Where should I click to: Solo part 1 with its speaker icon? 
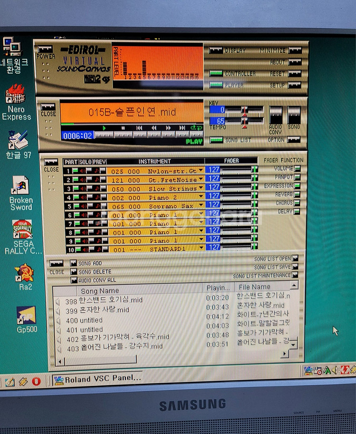pyautogui.click(x=83, y=171)
